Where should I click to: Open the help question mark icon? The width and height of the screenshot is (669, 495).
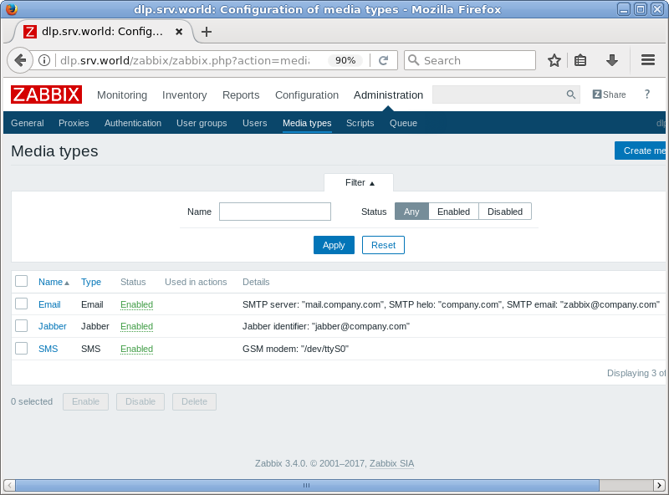[x=646, y=94]
